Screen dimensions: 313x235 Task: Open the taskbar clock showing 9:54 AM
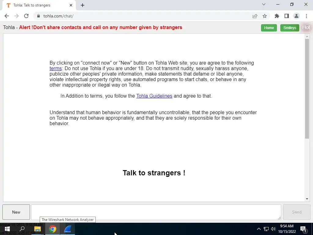point(287,229)
